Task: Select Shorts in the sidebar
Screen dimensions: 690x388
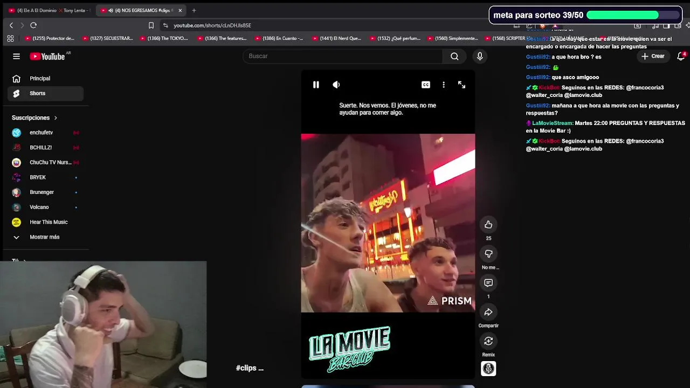Action: tap(46, 93)
